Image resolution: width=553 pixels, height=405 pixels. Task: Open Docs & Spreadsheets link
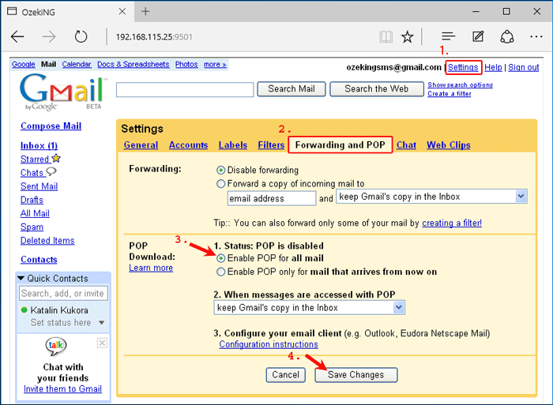click(134, 65)
